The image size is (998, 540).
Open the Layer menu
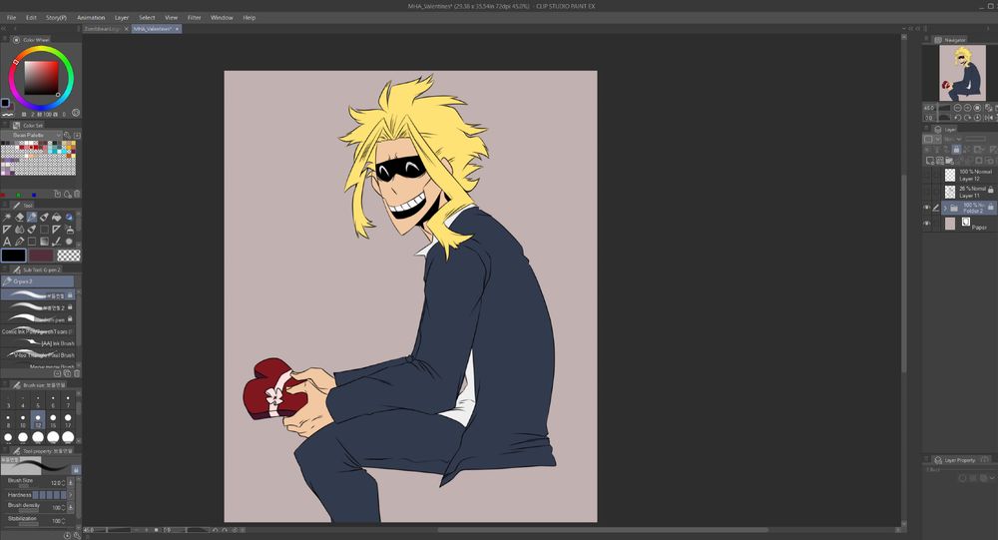[122, 18]
